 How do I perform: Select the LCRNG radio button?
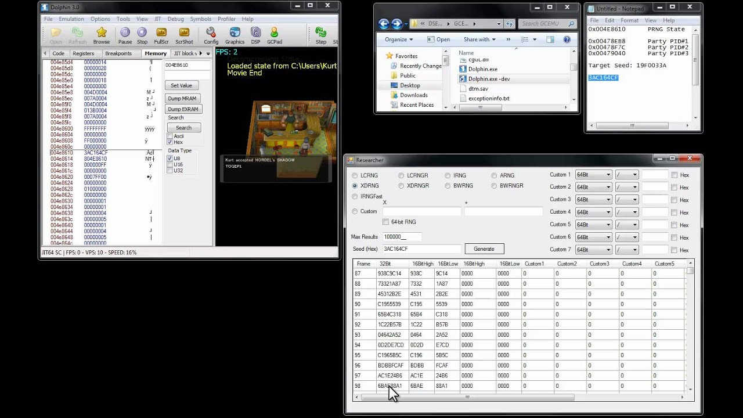pos(355,175)
